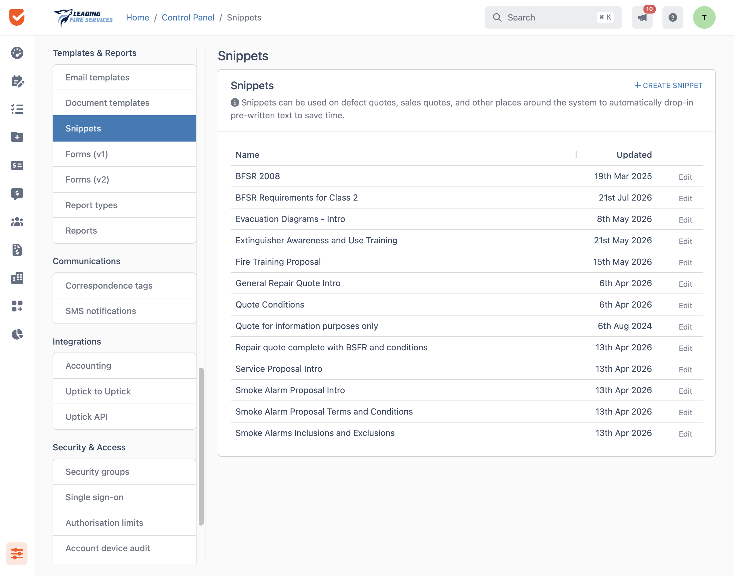Edit Smoke Alarms Inclusions and Exclusions snippet
Viewport: 734px width, 576px height.
coord(685,434)
